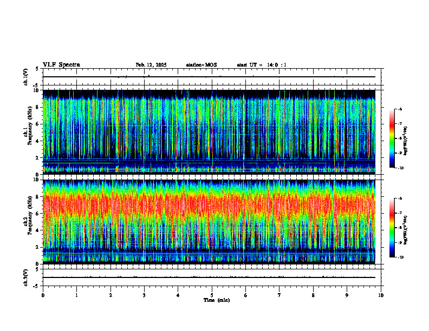Click the date text "Feb. 12, 2025"

point(151,65)
